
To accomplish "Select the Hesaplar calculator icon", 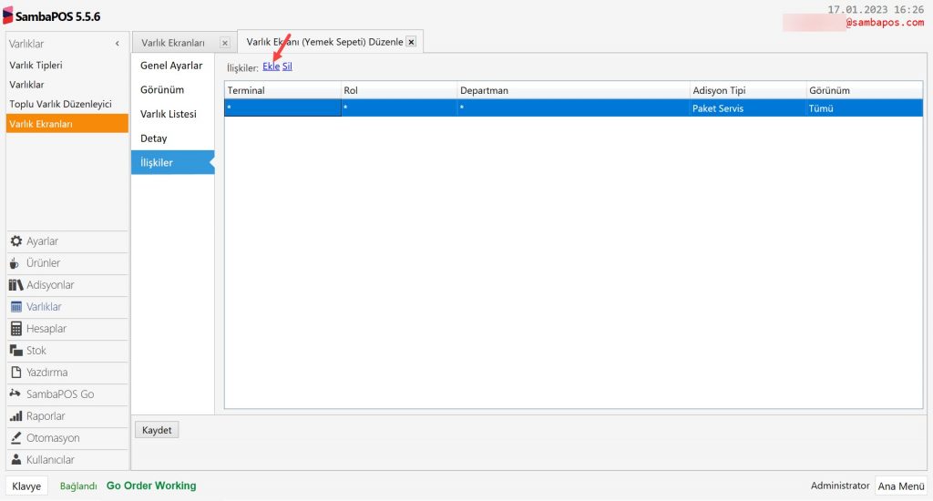I will tap(16, 329).
